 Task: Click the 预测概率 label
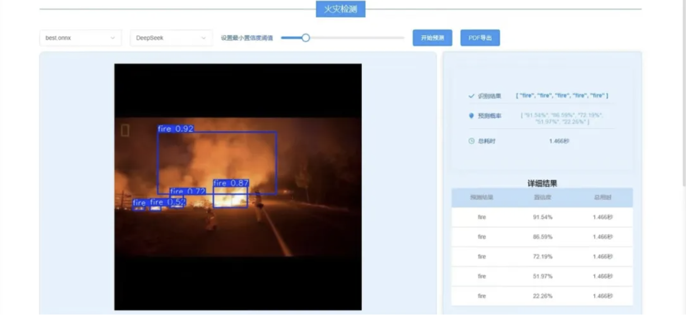click(x=489, y=116)
